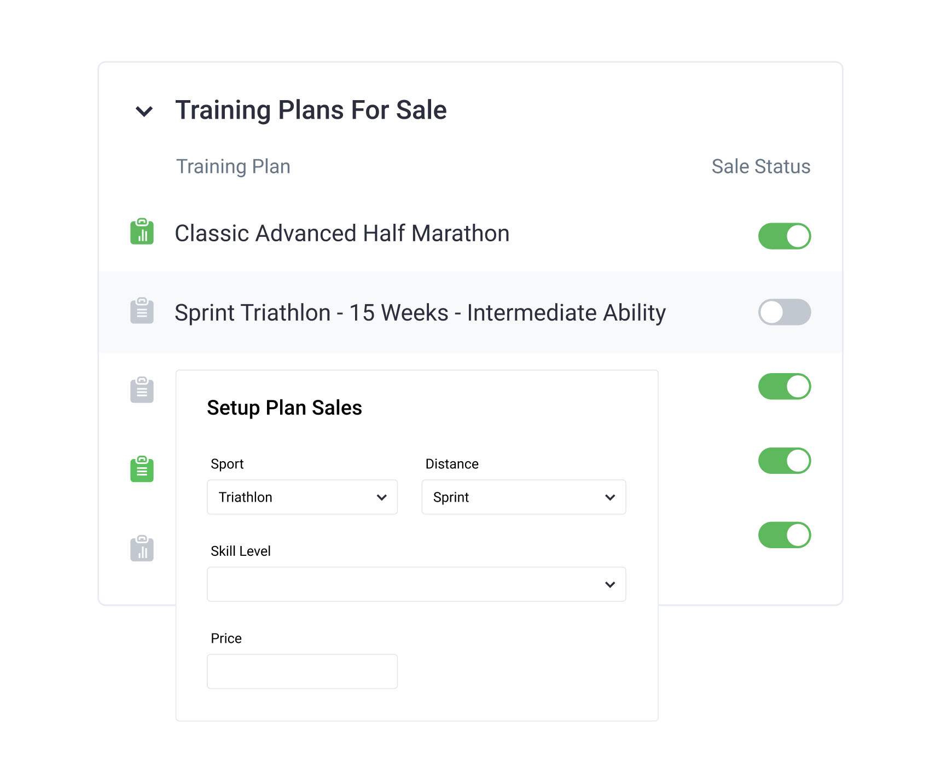The width and height of the screenshot is (941, 784).
Task: Collapse the Training Plans For Sale section
Action: (144, 112)
